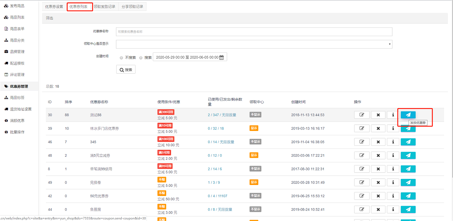The image size is (453, 221).
Task: Send coupon 50元优惠券
Action: click(408, 196)
